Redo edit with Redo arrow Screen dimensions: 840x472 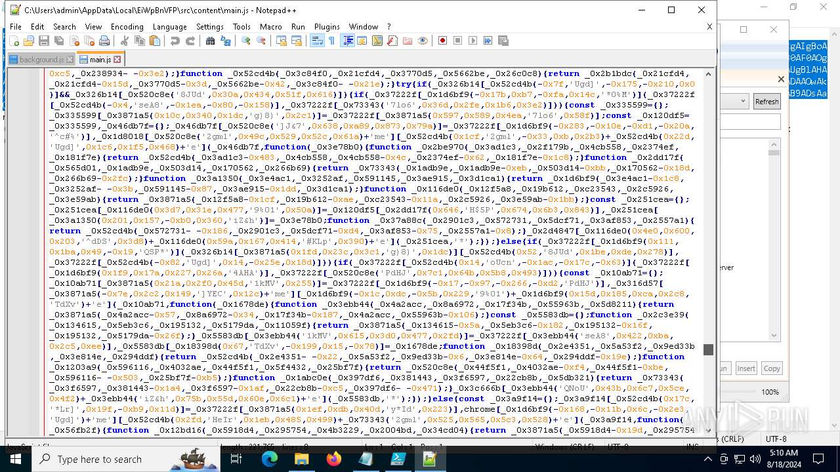[190, 41]
